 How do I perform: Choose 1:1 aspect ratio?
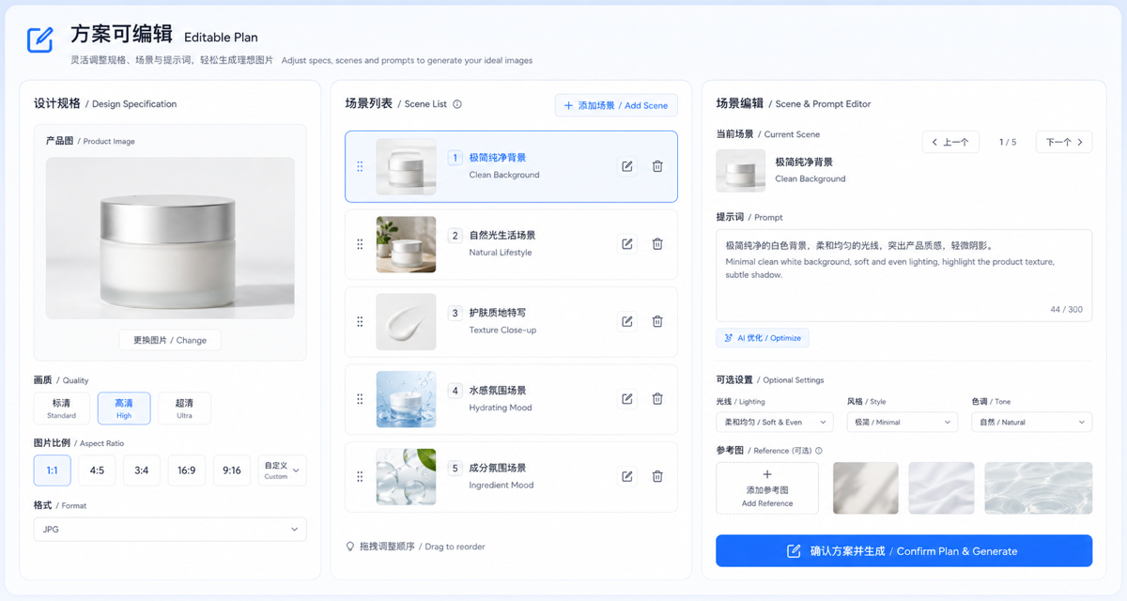pos(53,470)
